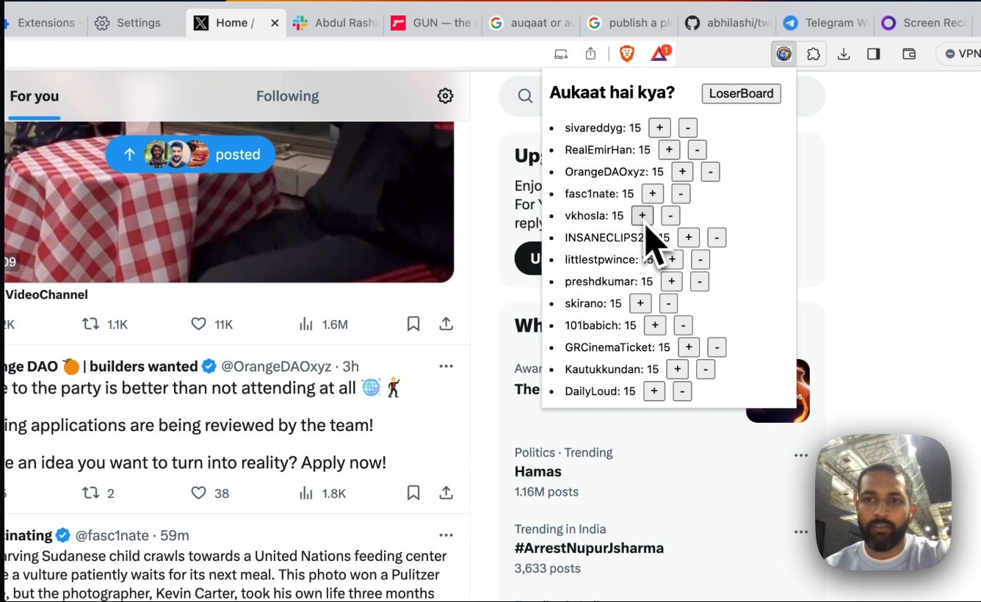Click the new posts 'posted' pill
The image size is (981, 602).
(x=190, y=154)
